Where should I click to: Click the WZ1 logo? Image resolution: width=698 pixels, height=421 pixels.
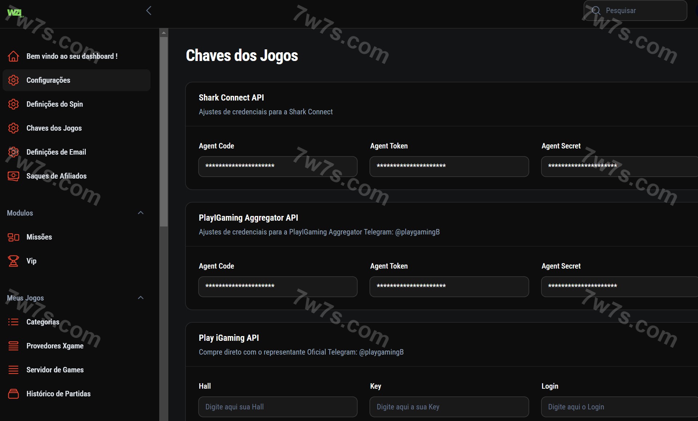pyautogui.click(x=15, y=13)
